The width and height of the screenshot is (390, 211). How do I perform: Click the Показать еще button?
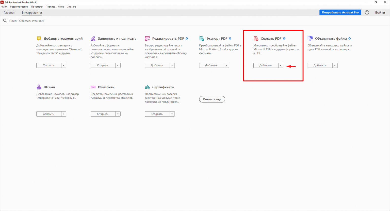(212, 99)
